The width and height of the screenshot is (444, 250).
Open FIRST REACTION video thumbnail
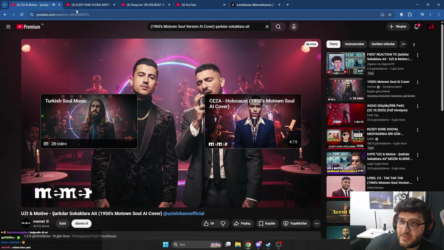pos(346,63)
